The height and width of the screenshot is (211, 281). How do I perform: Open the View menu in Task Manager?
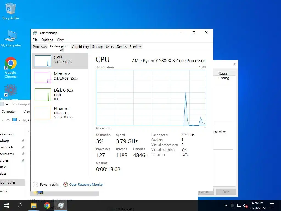tap(60, 40)
